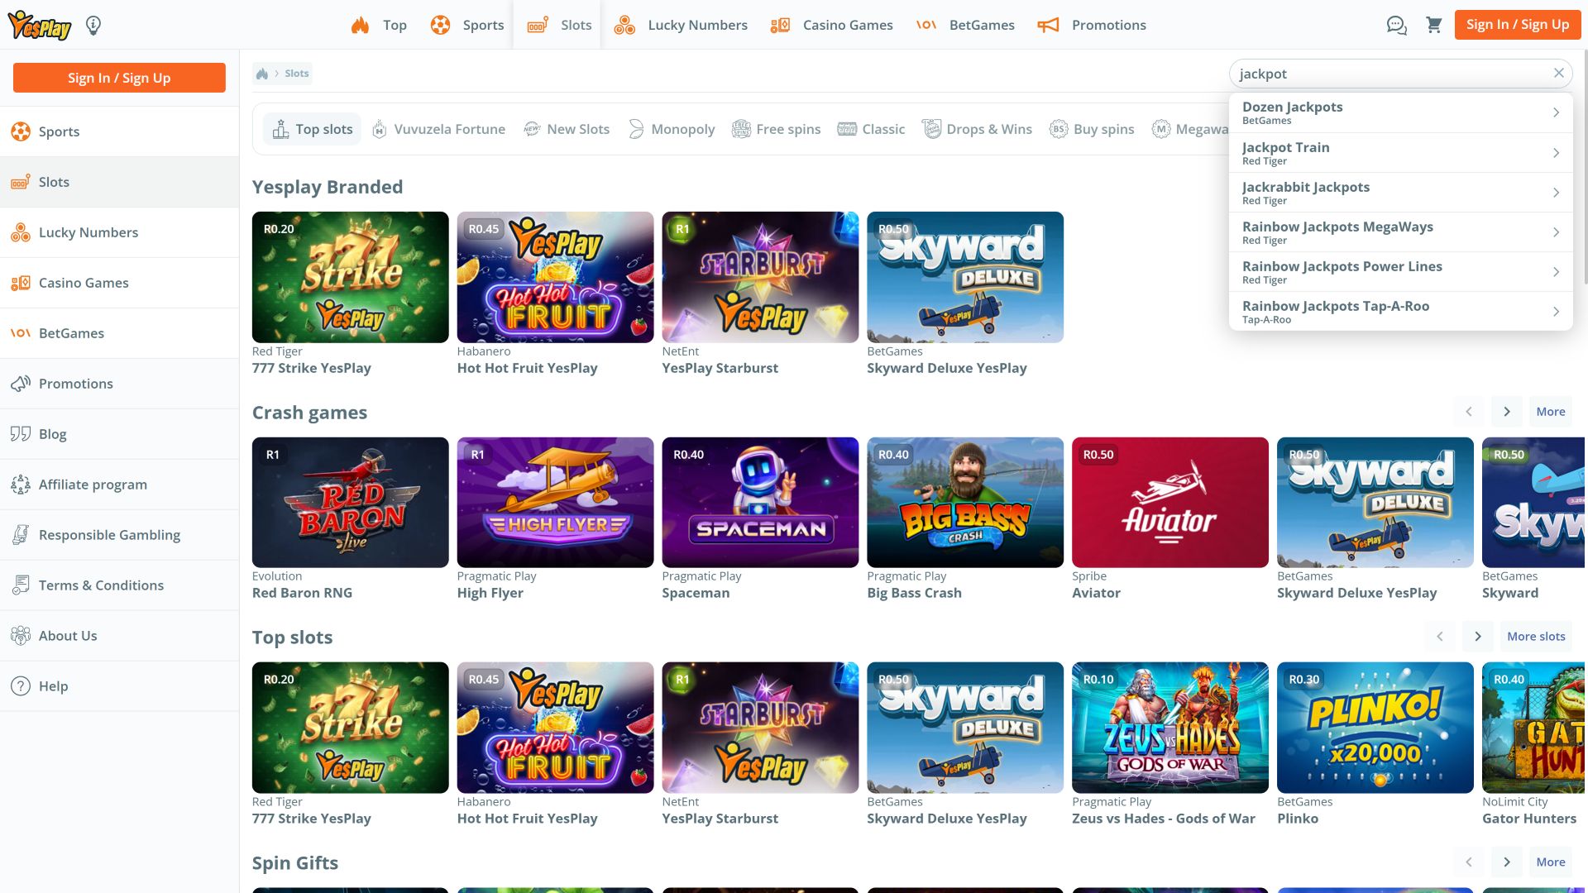Viewport: 1588px width, 893px height.
Task: Select the Monopoly category tab
Action: click(x=672, y=129)
